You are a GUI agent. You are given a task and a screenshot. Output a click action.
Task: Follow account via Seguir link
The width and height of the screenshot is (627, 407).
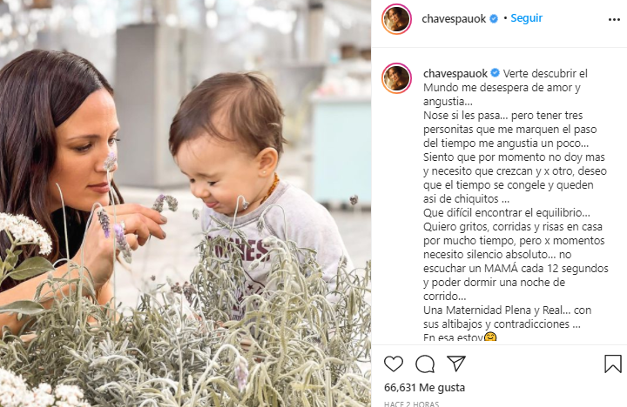(x=526, y=18)
